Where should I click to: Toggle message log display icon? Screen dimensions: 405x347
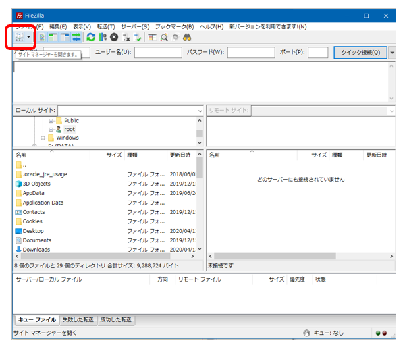point(42,37)
